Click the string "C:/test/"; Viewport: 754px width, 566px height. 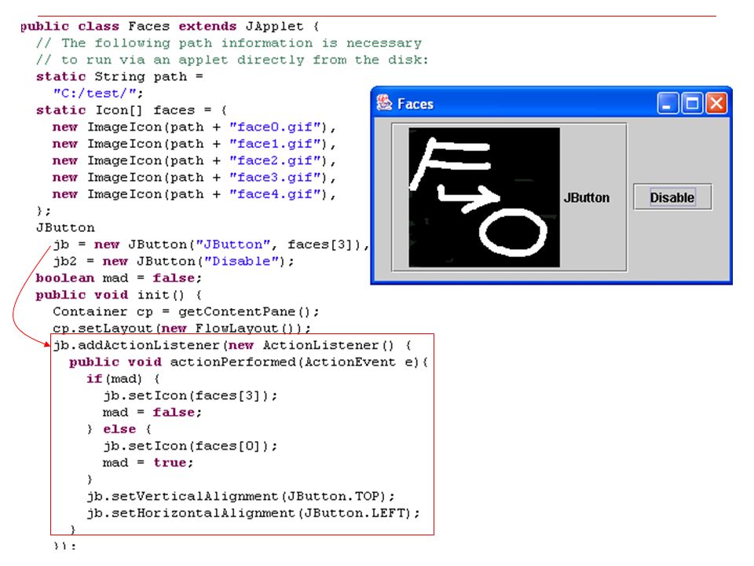point(98,94)
